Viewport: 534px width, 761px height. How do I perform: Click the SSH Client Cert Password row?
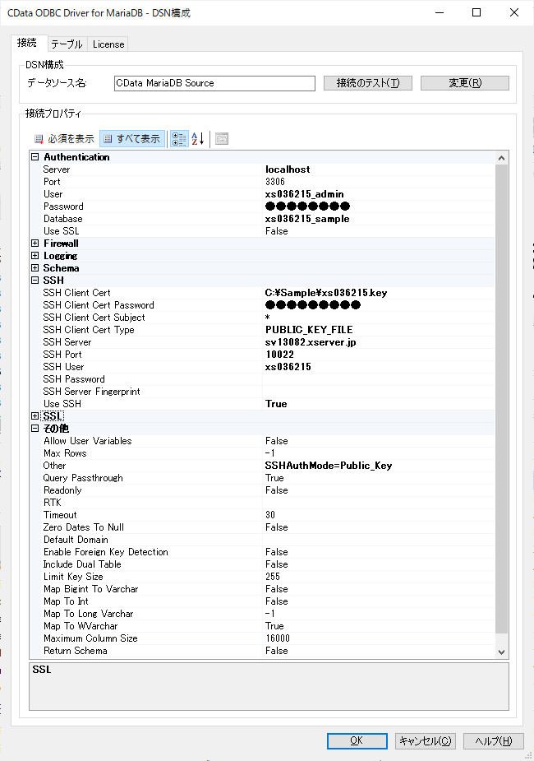point(262,304)
